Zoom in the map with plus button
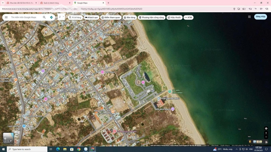 266,133
